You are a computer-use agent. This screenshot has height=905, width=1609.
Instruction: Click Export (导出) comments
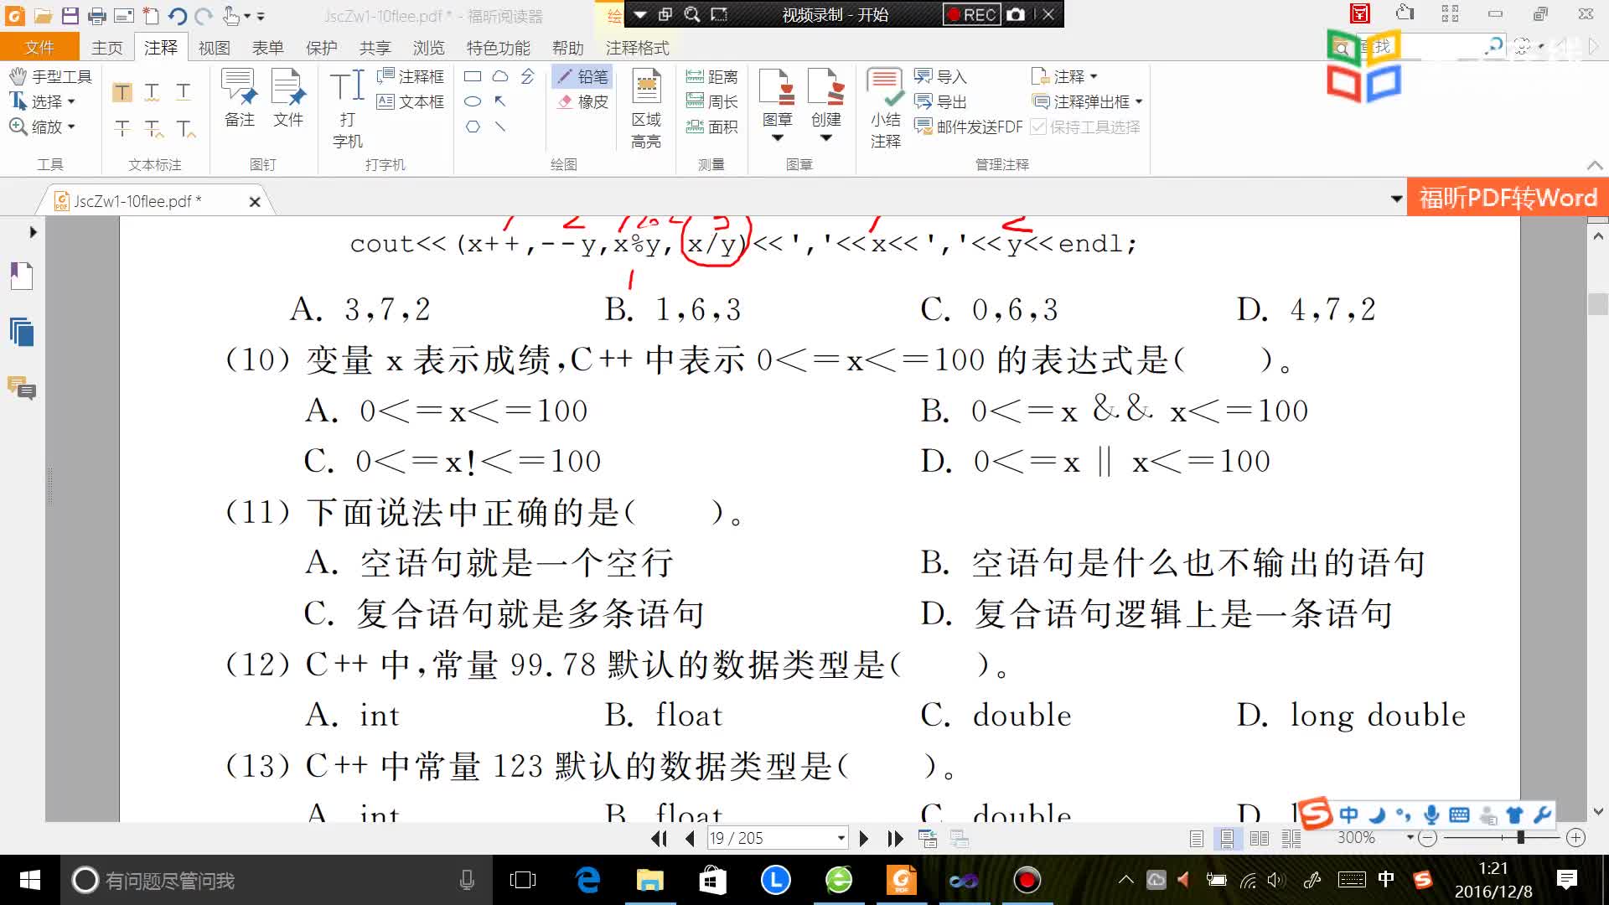(940, 101)
